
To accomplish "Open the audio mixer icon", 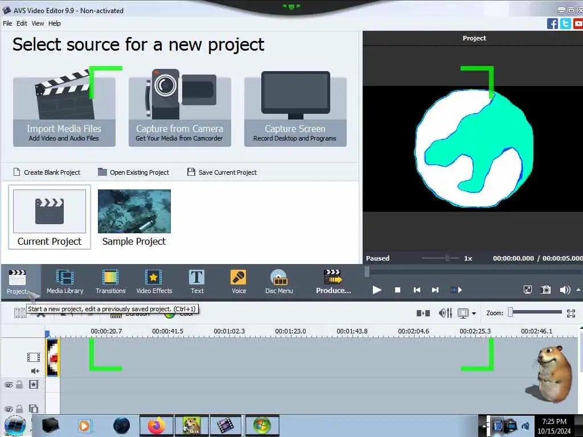I will pos(445,314).
